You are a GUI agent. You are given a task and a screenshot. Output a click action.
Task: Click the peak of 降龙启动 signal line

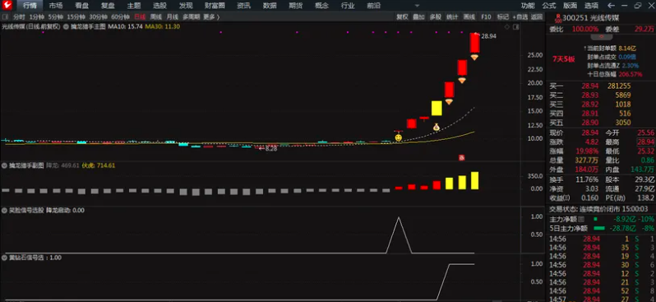click(x=399, y=218)
